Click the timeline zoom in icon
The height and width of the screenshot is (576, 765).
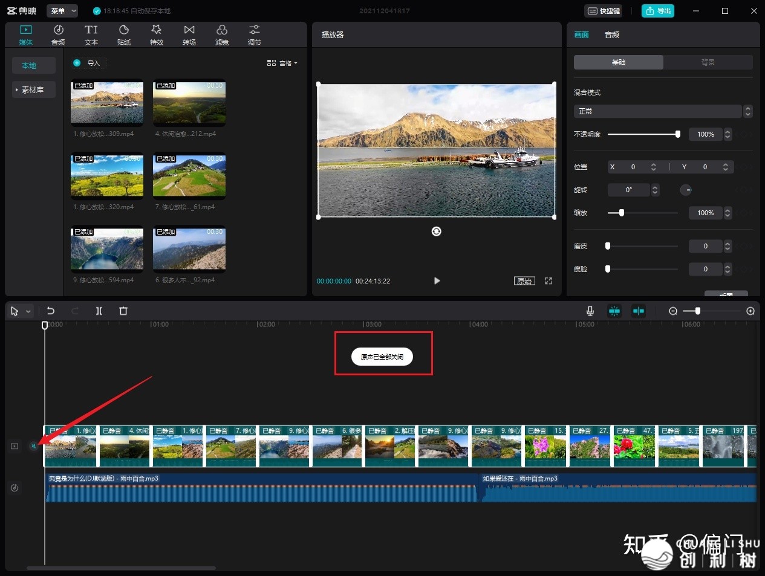(x=750, y=311)
